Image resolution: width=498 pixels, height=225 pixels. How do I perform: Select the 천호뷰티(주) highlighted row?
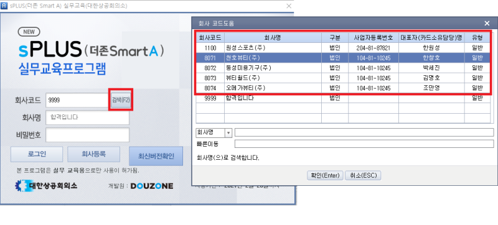(x=343, y=58)
